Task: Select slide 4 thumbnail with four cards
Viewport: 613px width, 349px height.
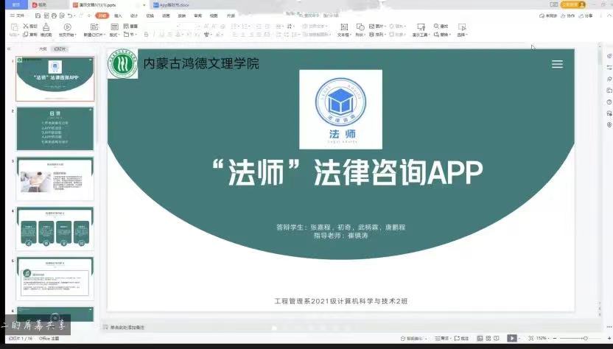Action: pos(55,228)
